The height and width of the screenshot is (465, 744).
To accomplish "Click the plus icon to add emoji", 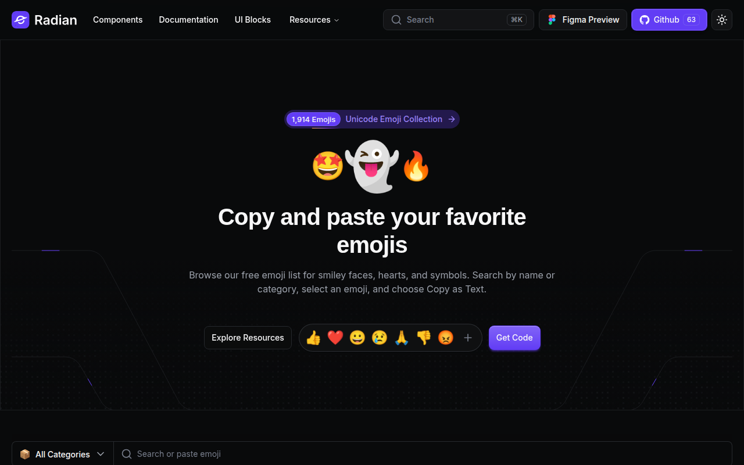I will (468, 338).
